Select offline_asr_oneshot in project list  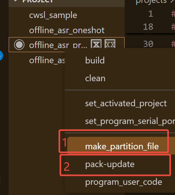tap(67, 30)
